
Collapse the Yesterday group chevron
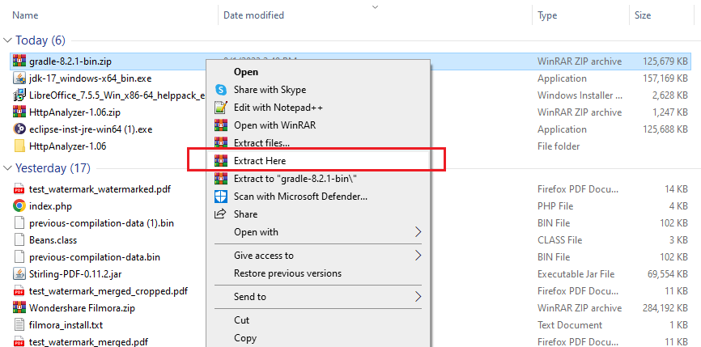[8, 169]
